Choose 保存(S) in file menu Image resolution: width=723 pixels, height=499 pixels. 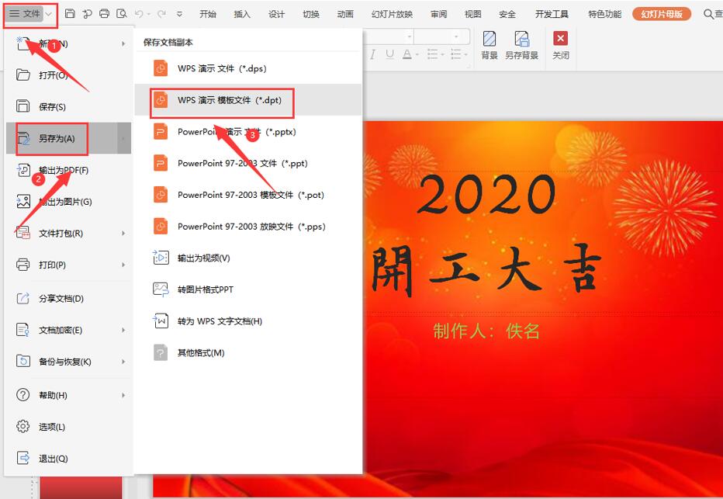[x=69, y=106]
